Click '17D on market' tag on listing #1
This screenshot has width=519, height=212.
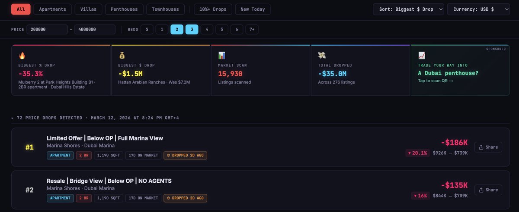143,155
